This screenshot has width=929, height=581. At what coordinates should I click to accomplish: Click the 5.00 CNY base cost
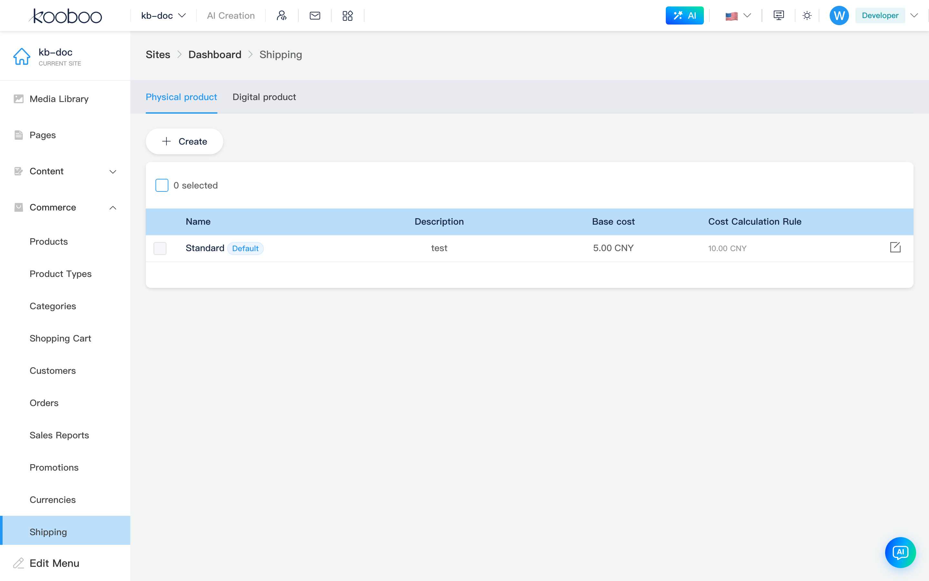pyautogui.click(x=613, y=248)
